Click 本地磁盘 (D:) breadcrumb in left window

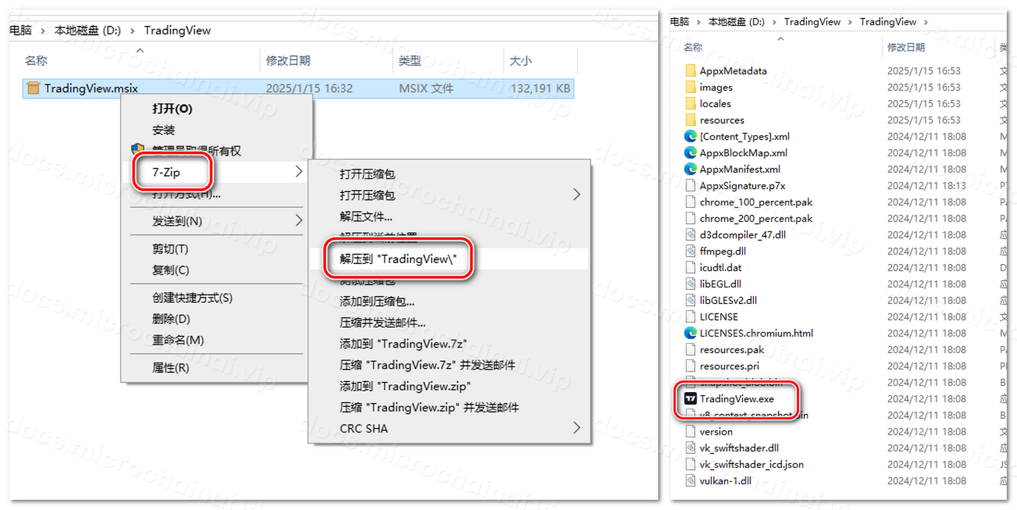point(87,31)
